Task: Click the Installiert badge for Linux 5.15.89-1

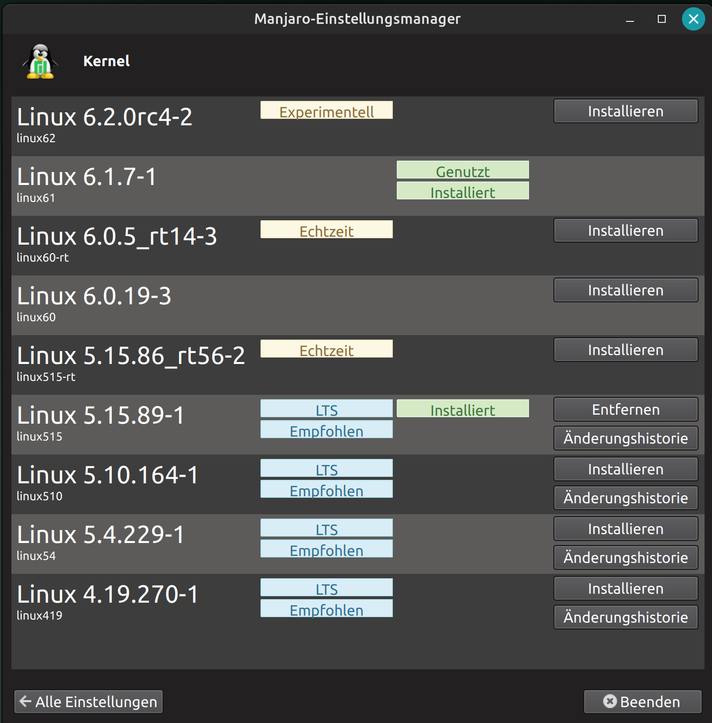Action: click(x=462, y=409)
